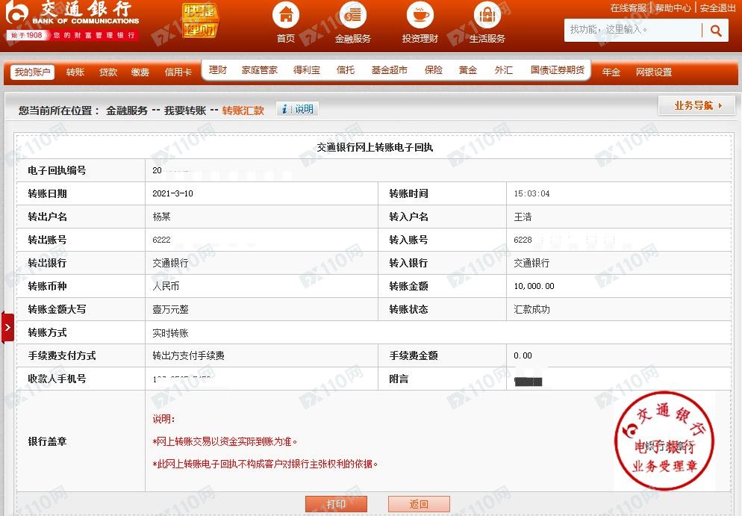Select 得利宝 submenu item
The height and width of the screenshot is (516, 742).
tap(307, 70)
